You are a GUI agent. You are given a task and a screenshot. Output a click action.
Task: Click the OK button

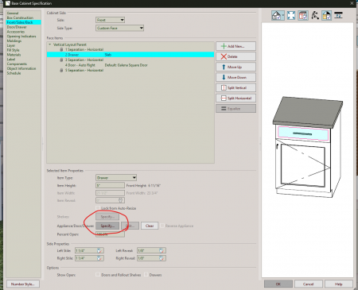(278, 284)
